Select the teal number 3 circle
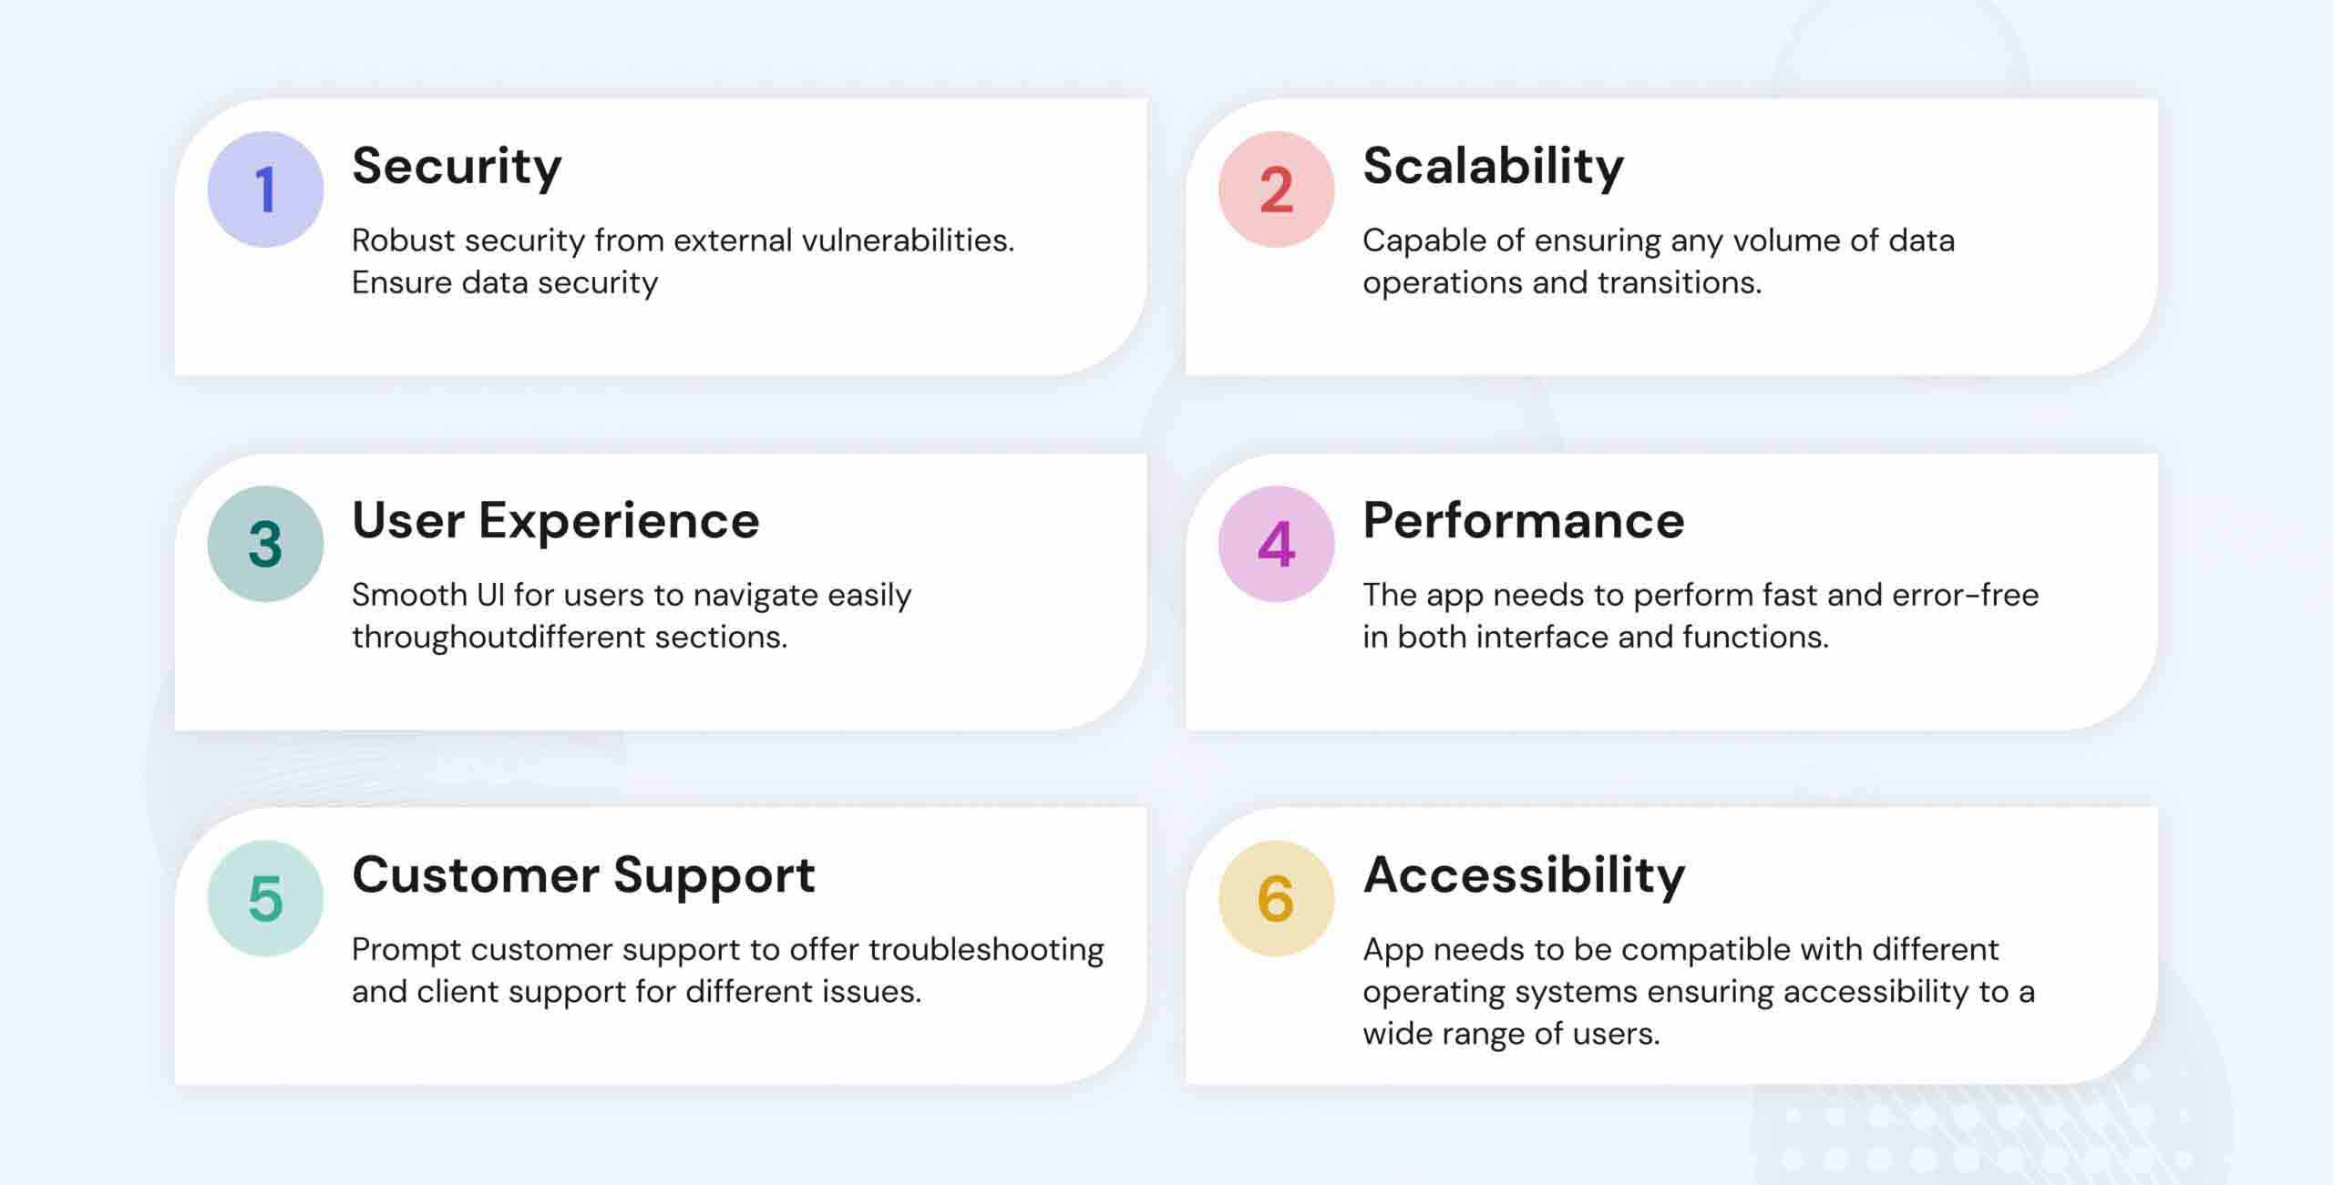2333x1185 pixels. (265, 544)
